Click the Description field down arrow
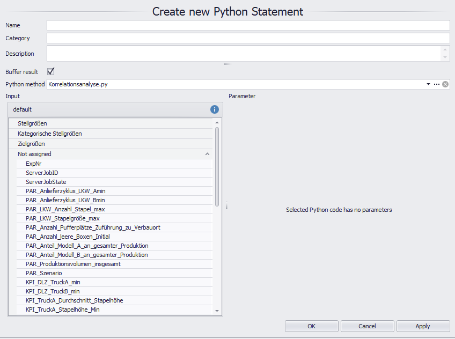The image size is (455, 339). [x=445, y=58]
